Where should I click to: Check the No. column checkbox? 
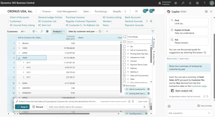124,47
